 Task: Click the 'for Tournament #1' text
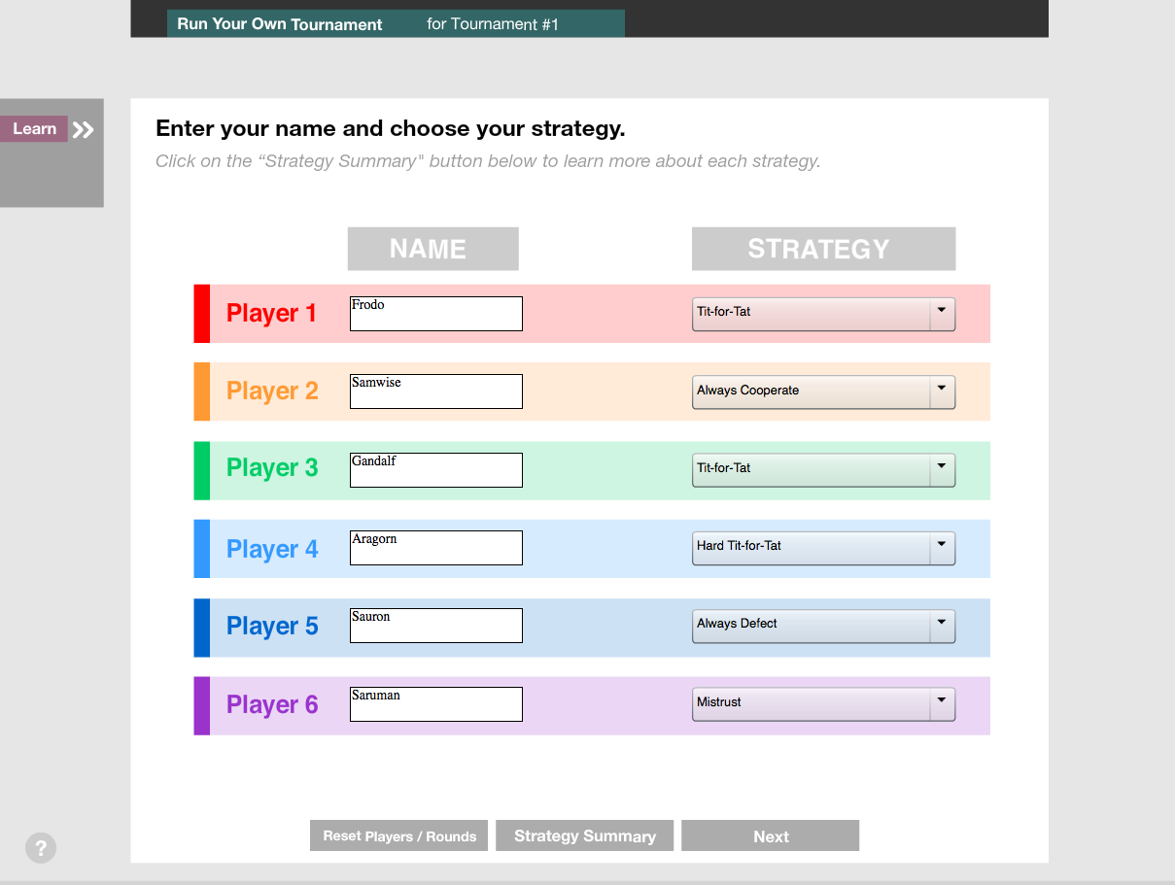[493, 24]
